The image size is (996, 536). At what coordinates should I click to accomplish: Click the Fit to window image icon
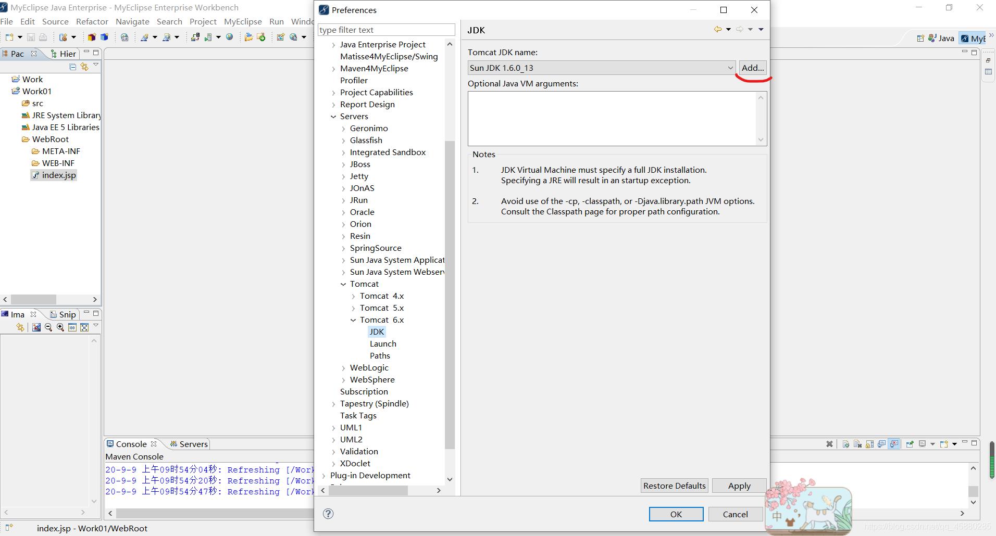[84, 327]
